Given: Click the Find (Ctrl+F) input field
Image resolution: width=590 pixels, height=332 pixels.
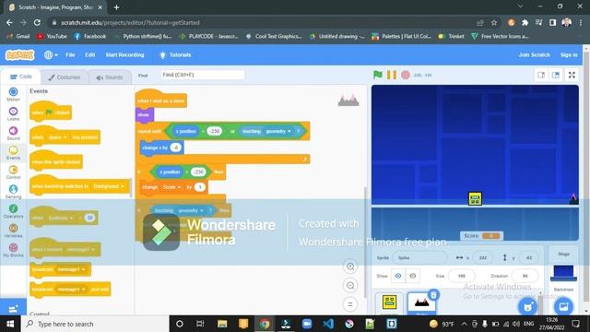Looking at the screenshot, I should click(x=203, y=75).
